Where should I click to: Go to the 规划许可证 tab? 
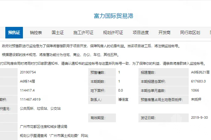[x=113, y=32]
